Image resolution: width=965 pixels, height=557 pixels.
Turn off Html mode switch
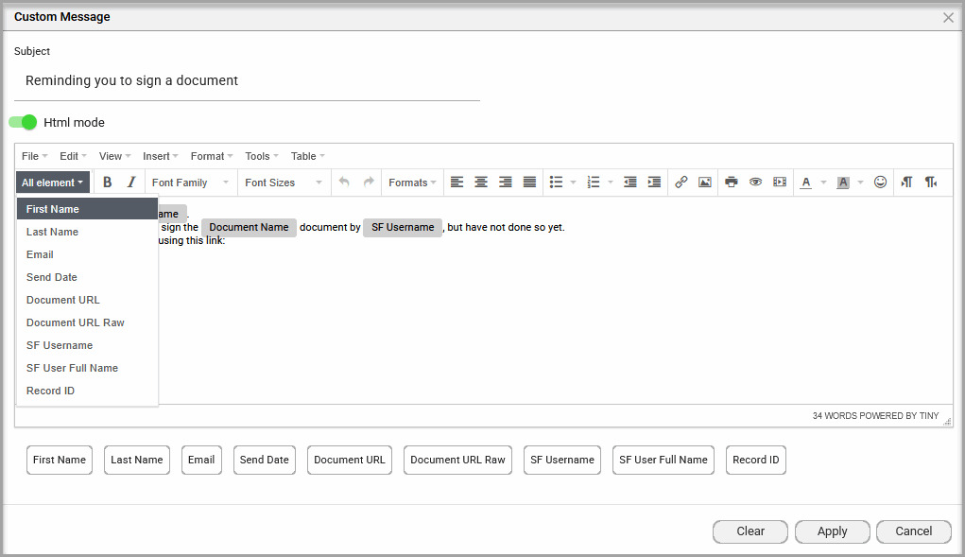point(23,123)
